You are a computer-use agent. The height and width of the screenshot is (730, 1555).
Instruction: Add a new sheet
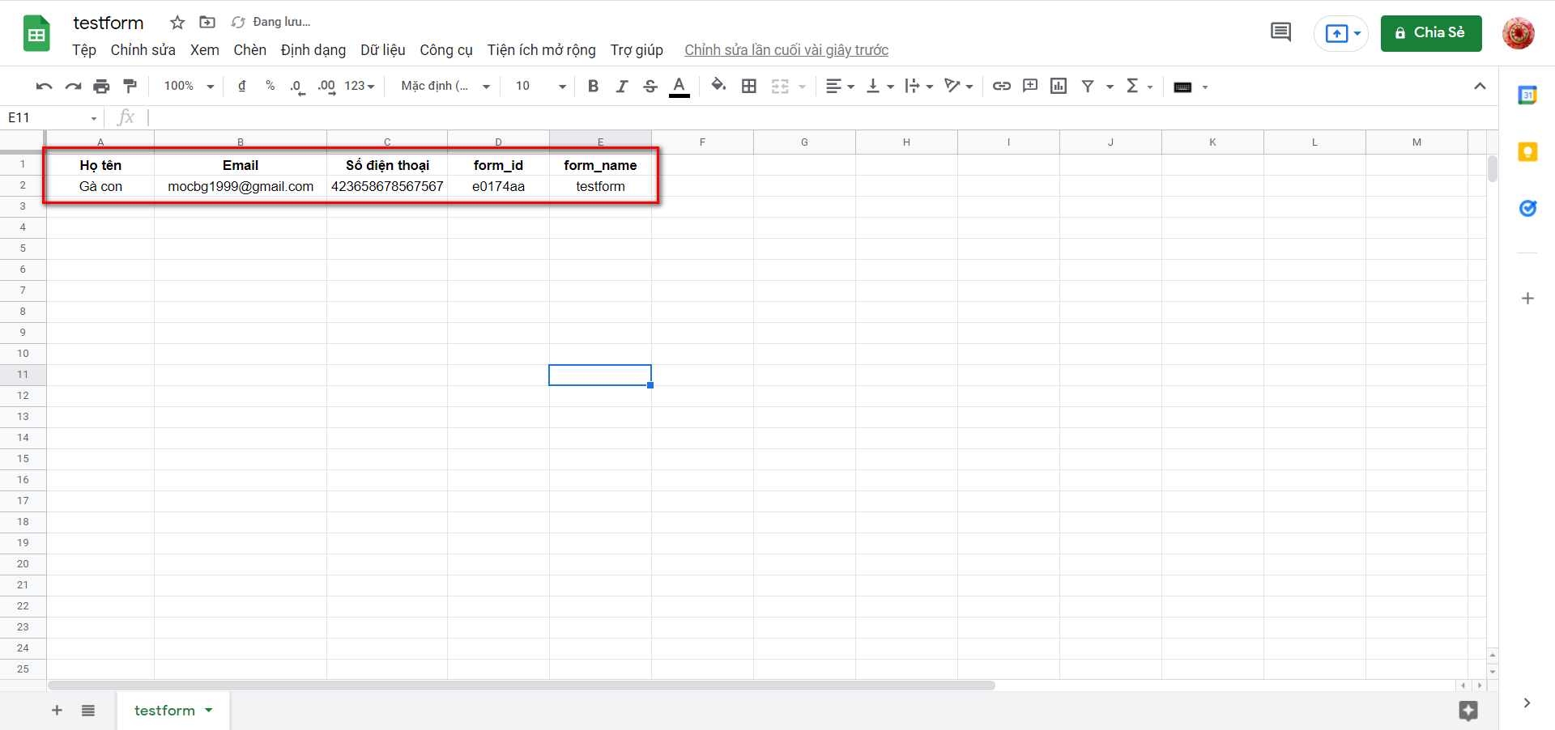coord(57,711)
